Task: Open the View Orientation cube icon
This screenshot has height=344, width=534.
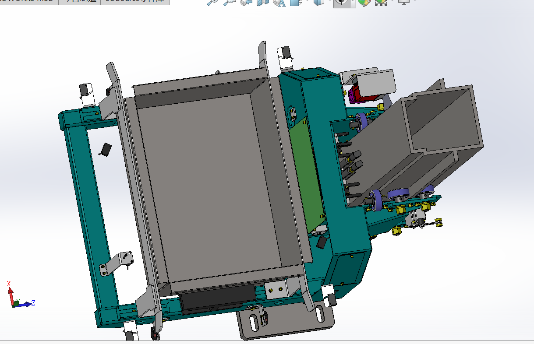Action: click(296, 2)
